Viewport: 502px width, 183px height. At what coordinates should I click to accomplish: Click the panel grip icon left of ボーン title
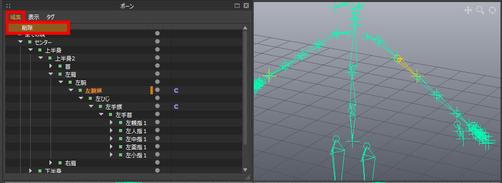(8, 6)
